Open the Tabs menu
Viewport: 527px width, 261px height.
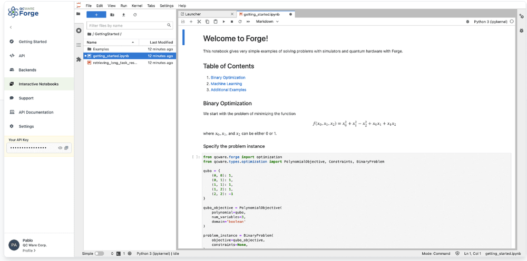tap(151, 6)
